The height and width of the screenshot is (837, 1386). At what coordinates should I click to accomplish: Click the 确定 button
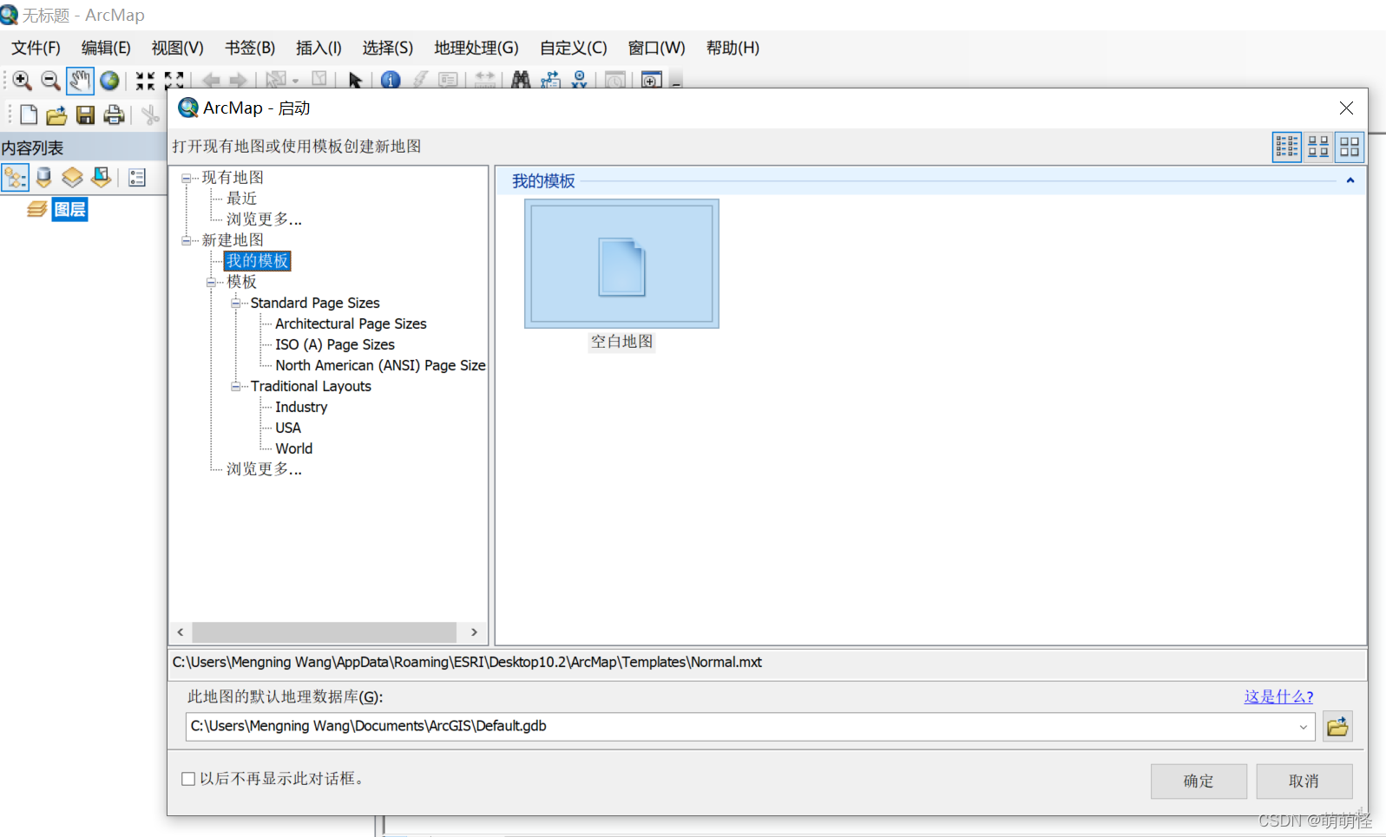point(1199,781)
